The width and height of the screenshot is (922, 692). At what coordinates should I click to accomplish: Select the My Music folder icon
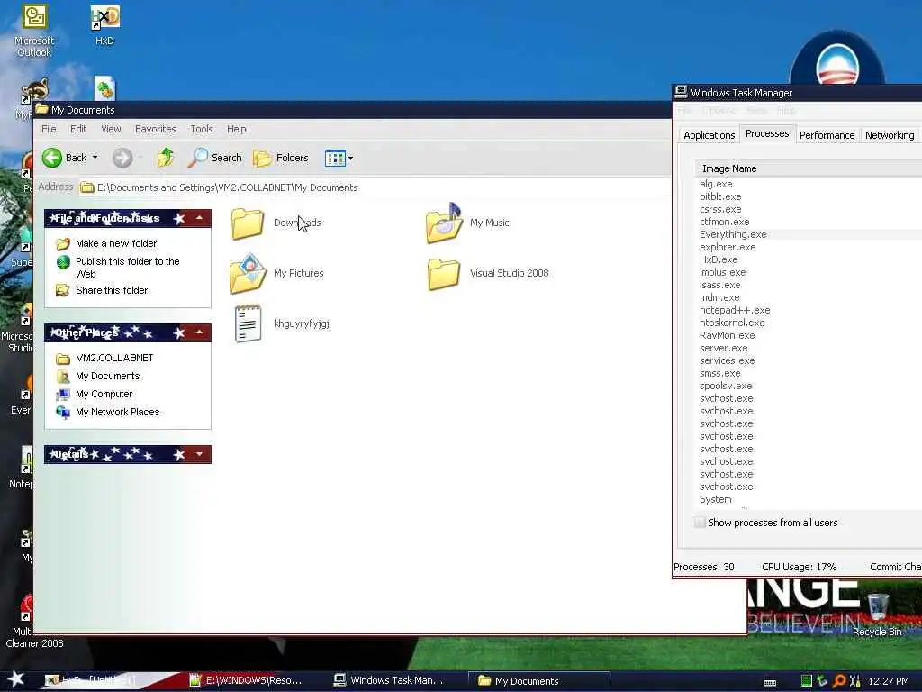(x=444, y=223)
